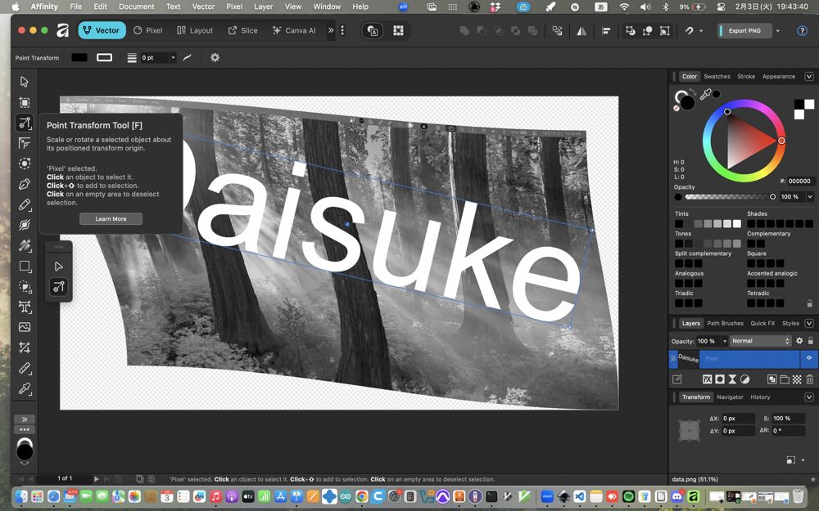Open the Canva AI studio
819x511 pixels.
pyautogui.click(x=294, y=31)
